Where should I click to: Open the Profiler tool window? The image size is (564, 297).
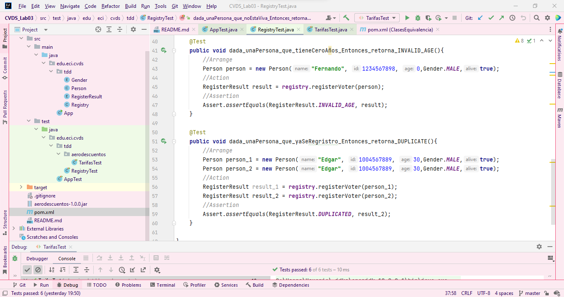coord(194,285)
